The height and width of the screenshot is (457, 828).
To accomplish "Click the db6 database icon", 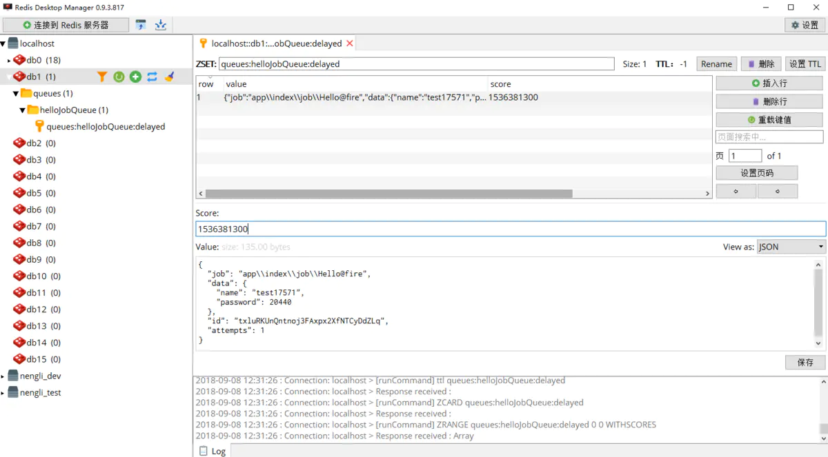I will click(19, 210).
